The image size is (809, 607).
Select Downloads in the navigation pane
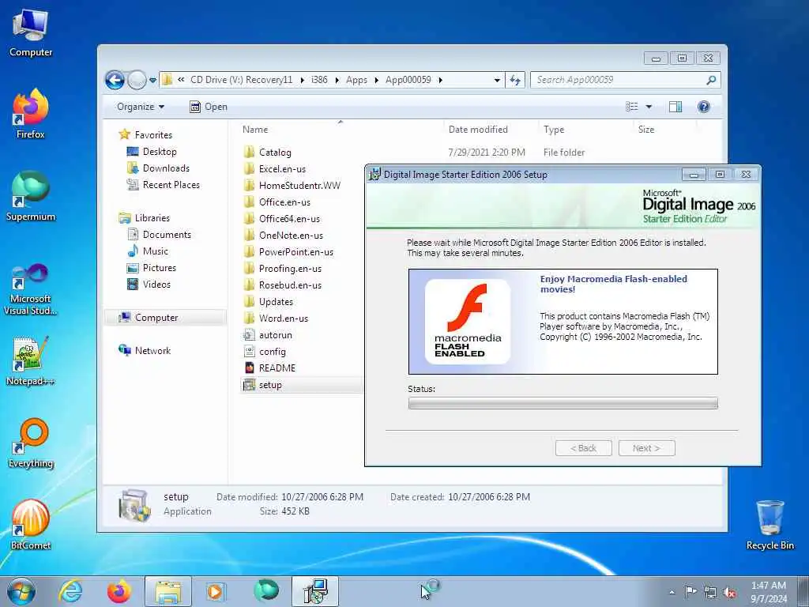(158, 168)
